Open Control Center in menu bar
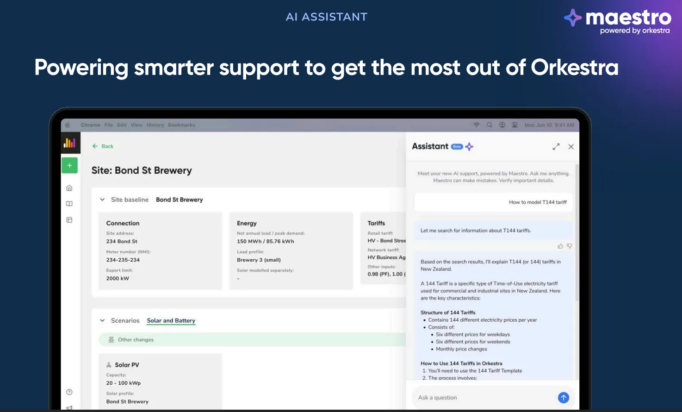Screen dimensions: 682x412 [x=515, y=125]
